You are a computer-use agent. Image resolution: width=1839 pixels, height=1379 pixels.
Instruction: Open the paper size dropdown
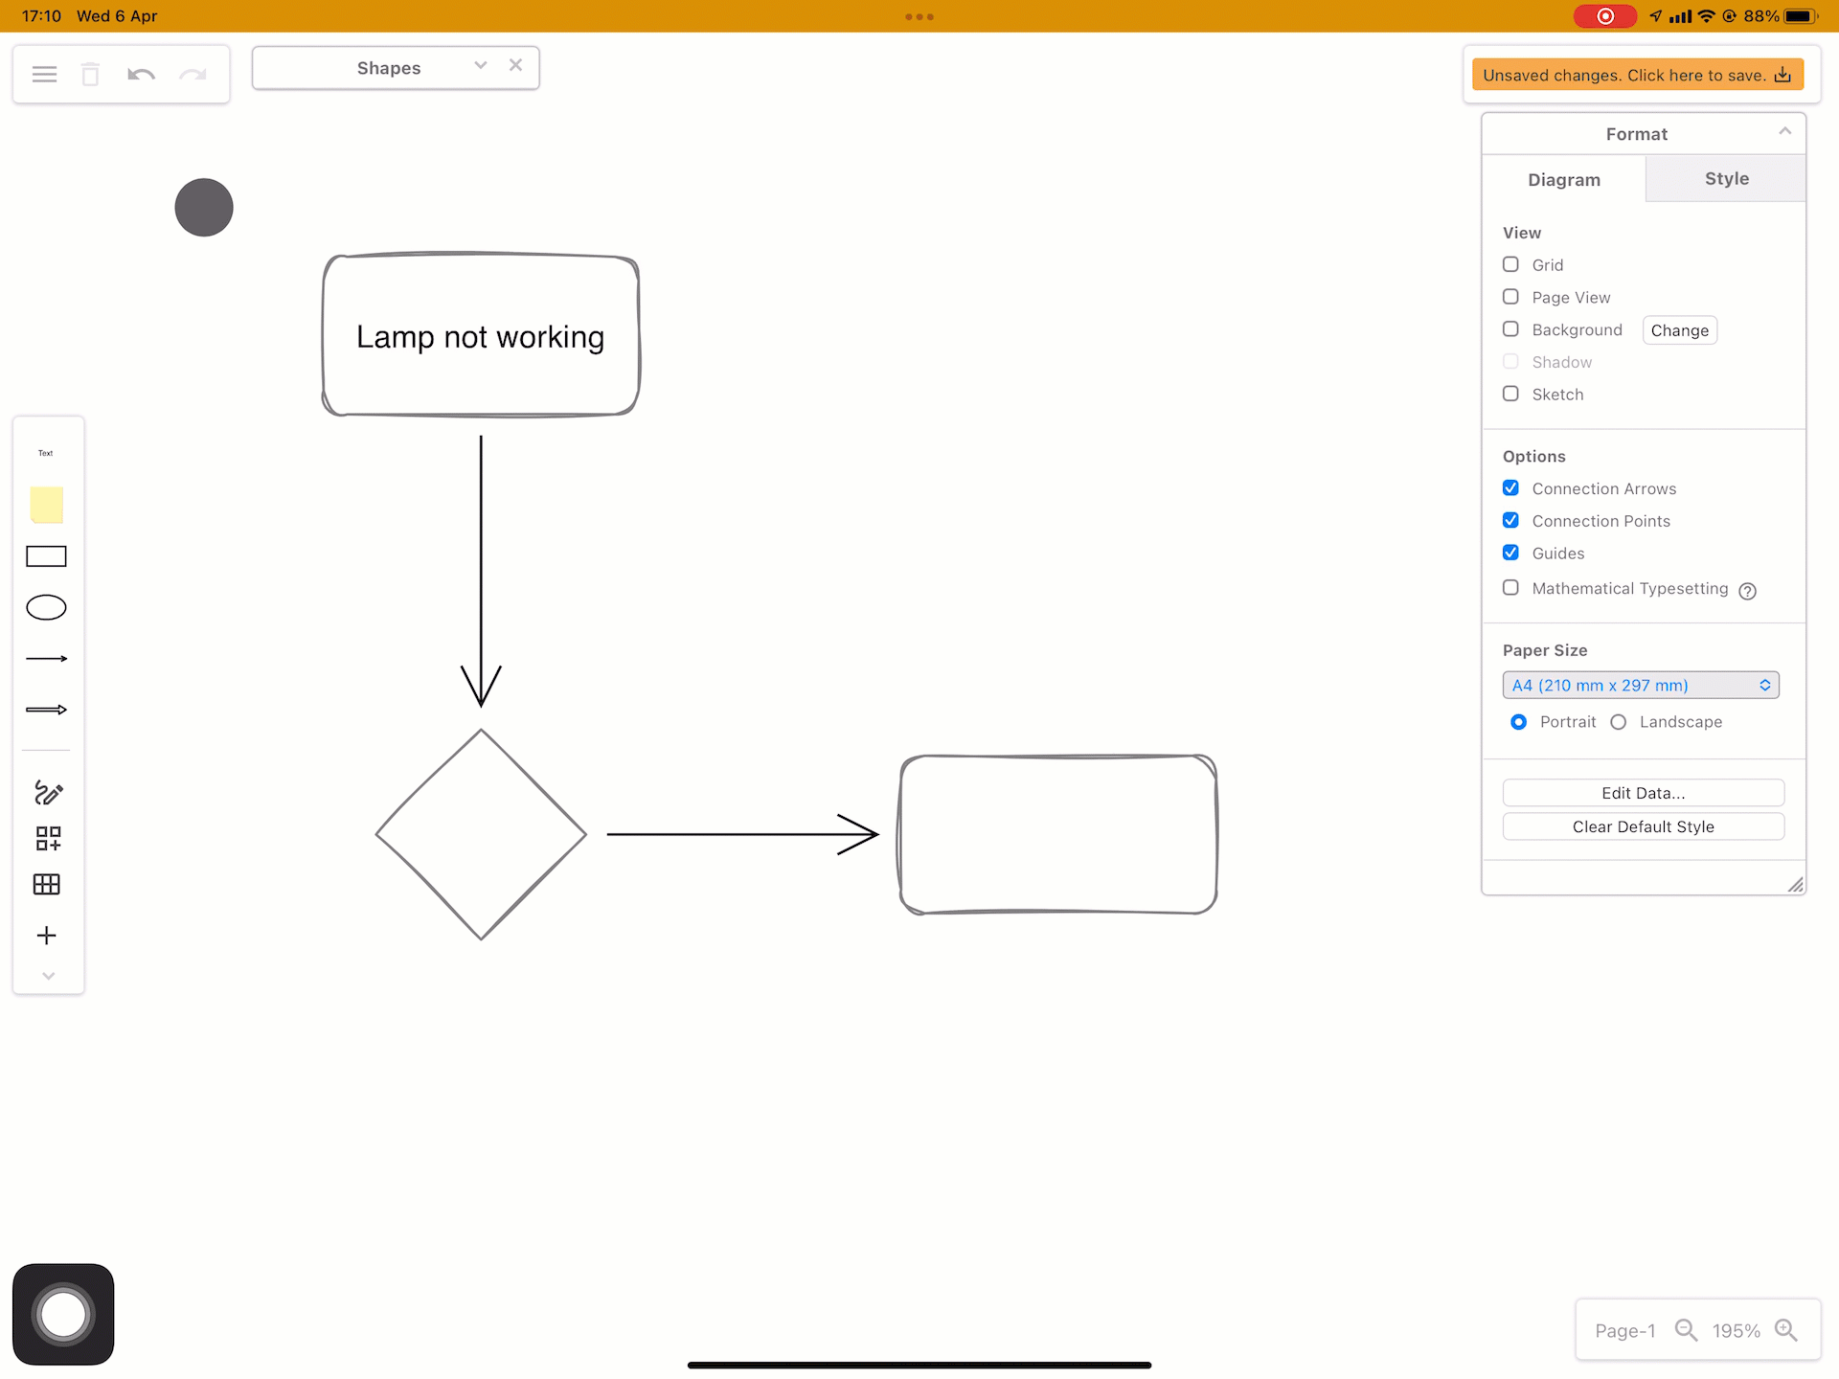1641,685
